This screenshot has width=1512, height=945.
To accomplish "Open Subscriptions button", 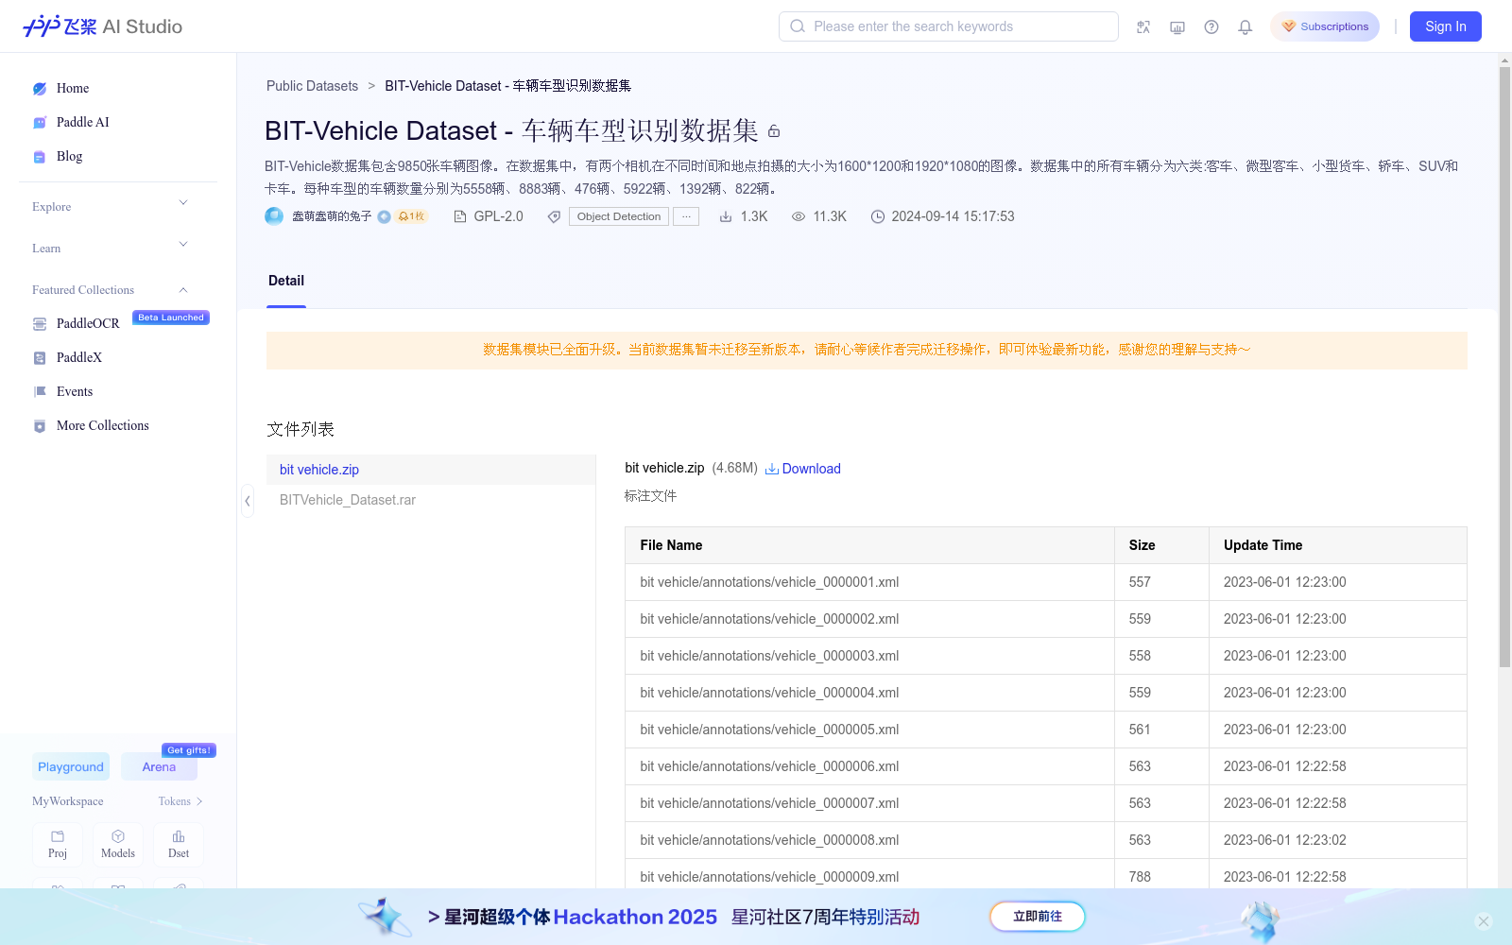I will point(1325,26).
